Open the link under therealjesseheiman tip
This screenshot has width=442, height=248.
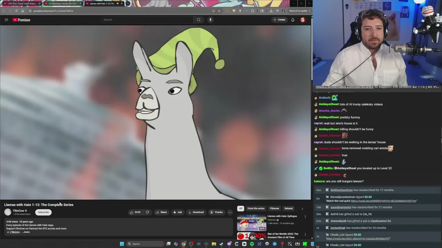coord(384,201)
